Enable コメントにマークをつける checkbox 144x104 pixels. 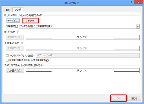pos(7,55)
